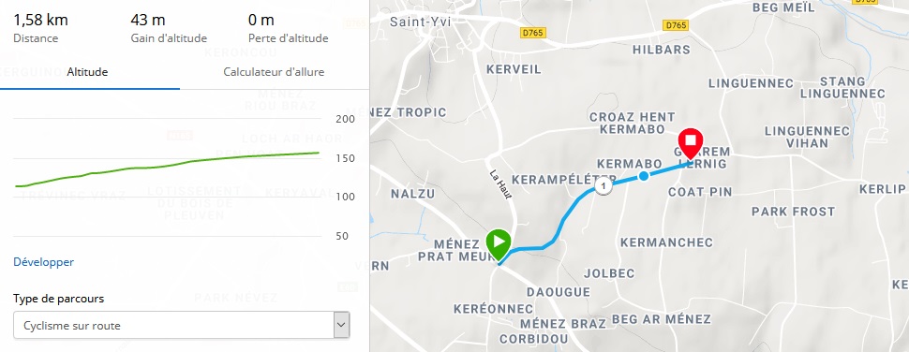Click the KERMANCHEC place label
Viewport: 909px width, 352px height.
coord(666,242)
